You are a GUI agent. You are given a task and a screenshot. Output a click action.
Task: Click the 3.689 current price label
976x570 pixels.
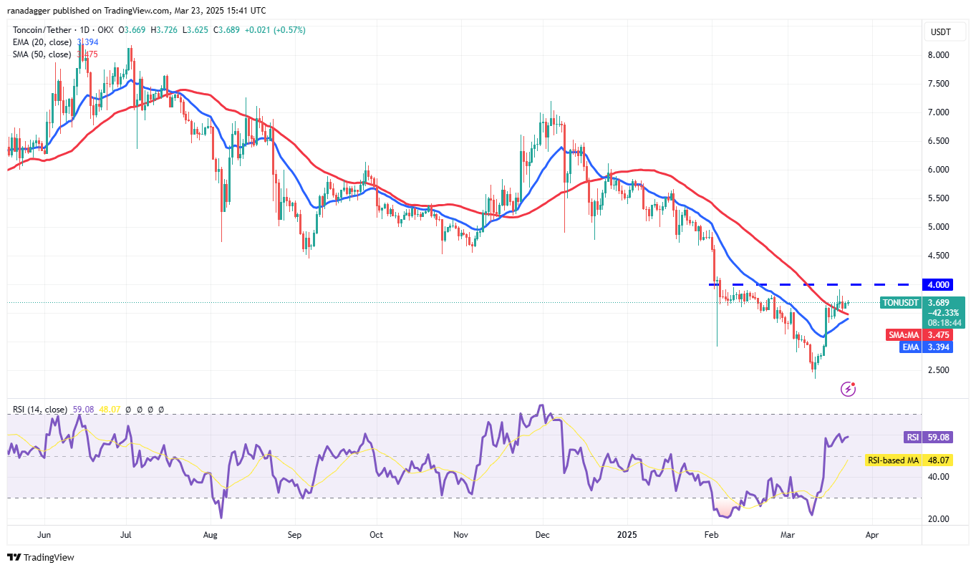point(939,303)
